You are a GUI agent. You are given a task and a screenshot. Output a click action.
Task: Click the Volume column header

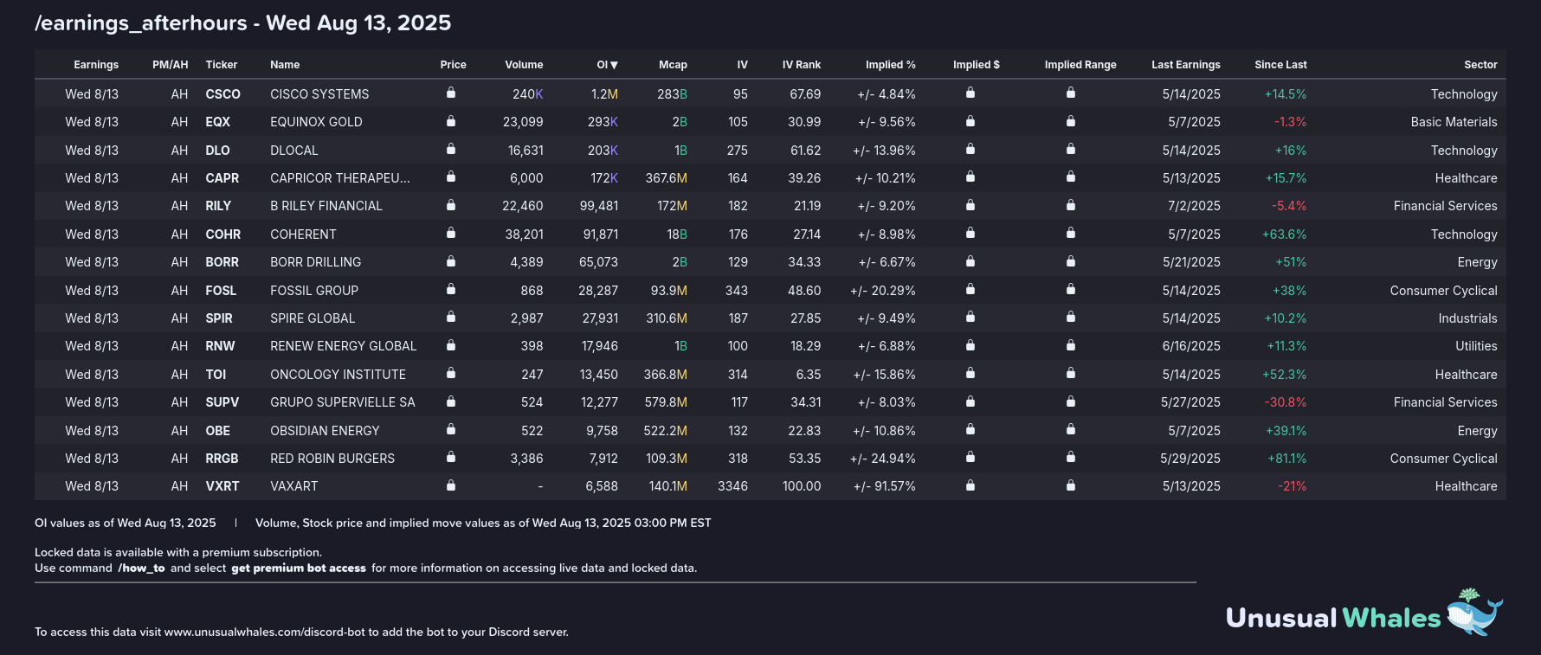tap(524, 65)
